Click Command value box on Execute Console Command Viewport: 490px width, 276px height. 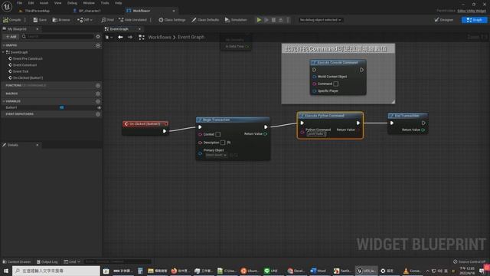(335, 84)
